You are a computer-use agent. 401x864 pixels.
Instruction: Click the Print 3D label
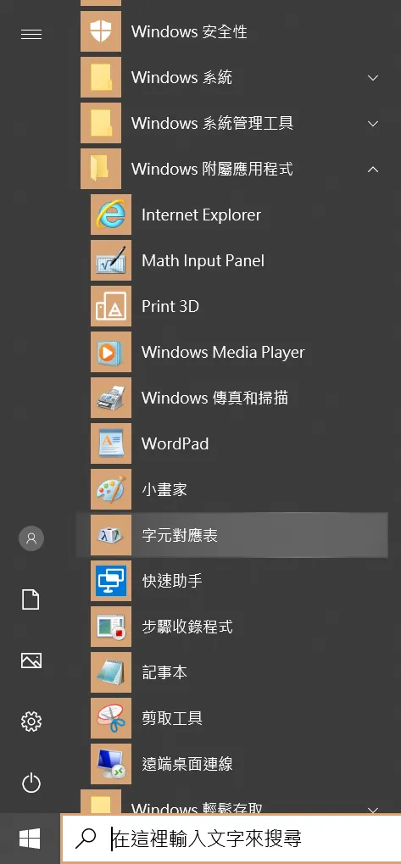(x=170, y=306)
